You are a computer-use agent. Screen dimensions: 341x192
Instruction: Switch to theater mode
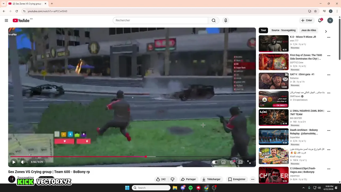[x=240, y=162]
